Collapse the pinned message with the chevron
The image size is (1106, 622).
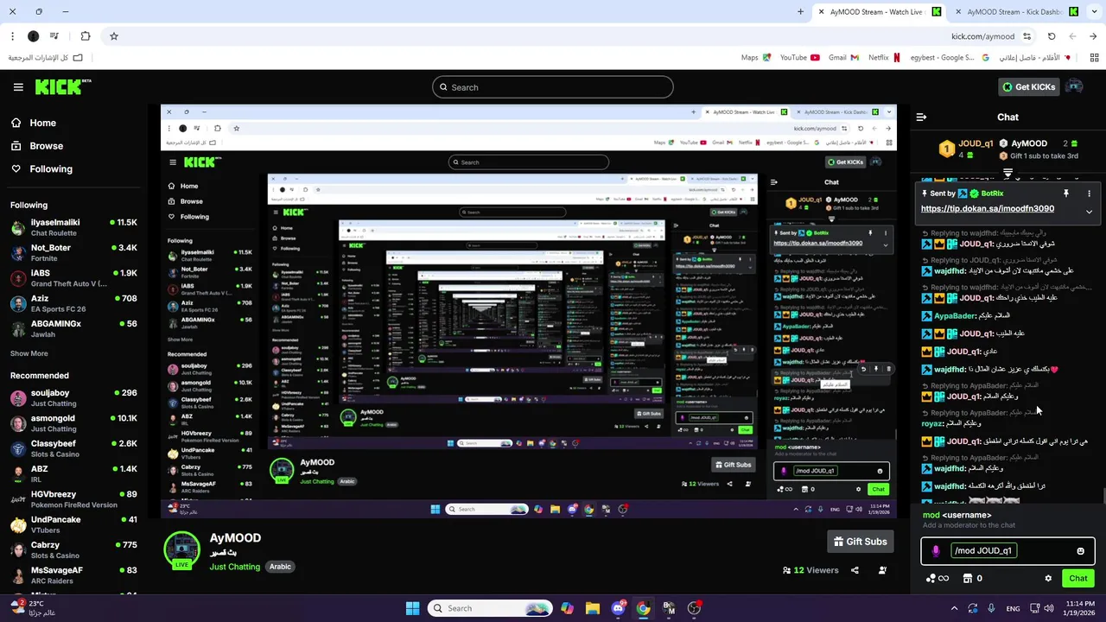[1089, 212]
